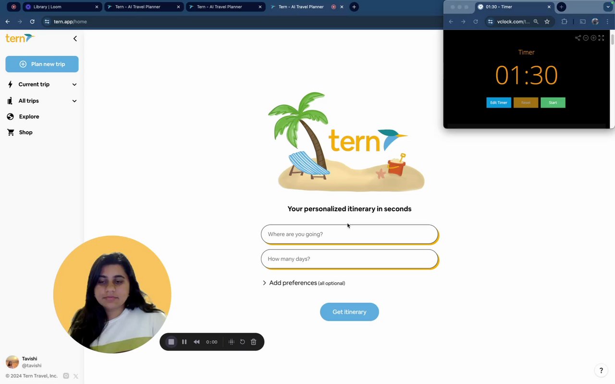
Task: Restart the Loom recording
Action: [x=242, y=342]
